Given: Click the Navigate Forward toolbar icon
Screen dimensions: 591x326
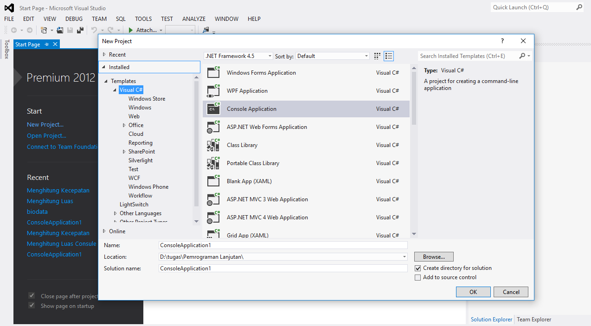Looking at the screenshot, I should (30, 30).
